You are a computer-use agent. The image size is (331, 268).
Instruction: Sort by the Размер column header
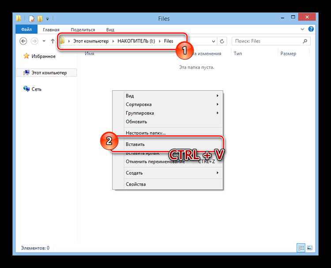288,54
